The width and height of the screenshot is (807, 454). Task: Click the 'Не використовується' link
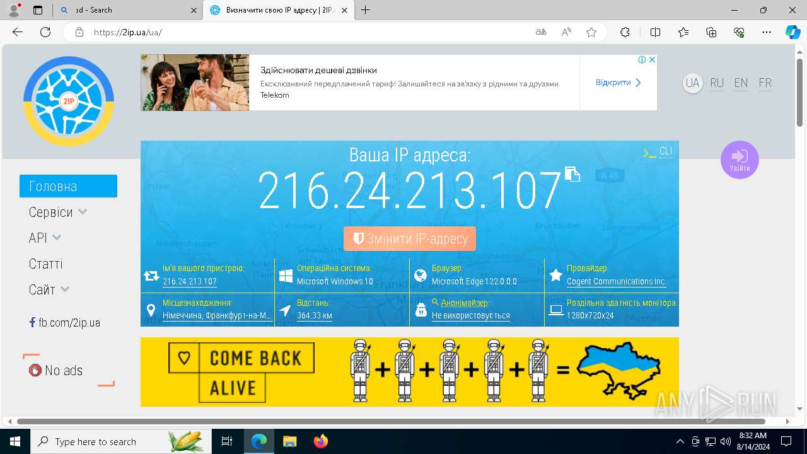(471, 315)
